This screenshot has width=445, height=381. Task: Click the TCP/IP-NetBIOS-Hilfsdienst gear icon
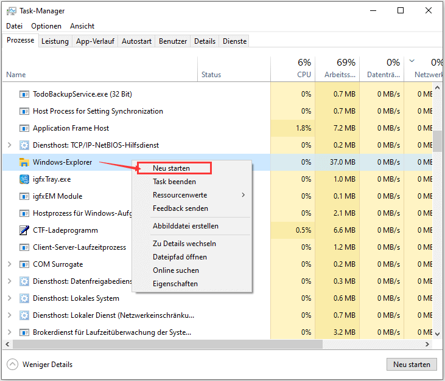pyautogui.click(x=24, y=145)
